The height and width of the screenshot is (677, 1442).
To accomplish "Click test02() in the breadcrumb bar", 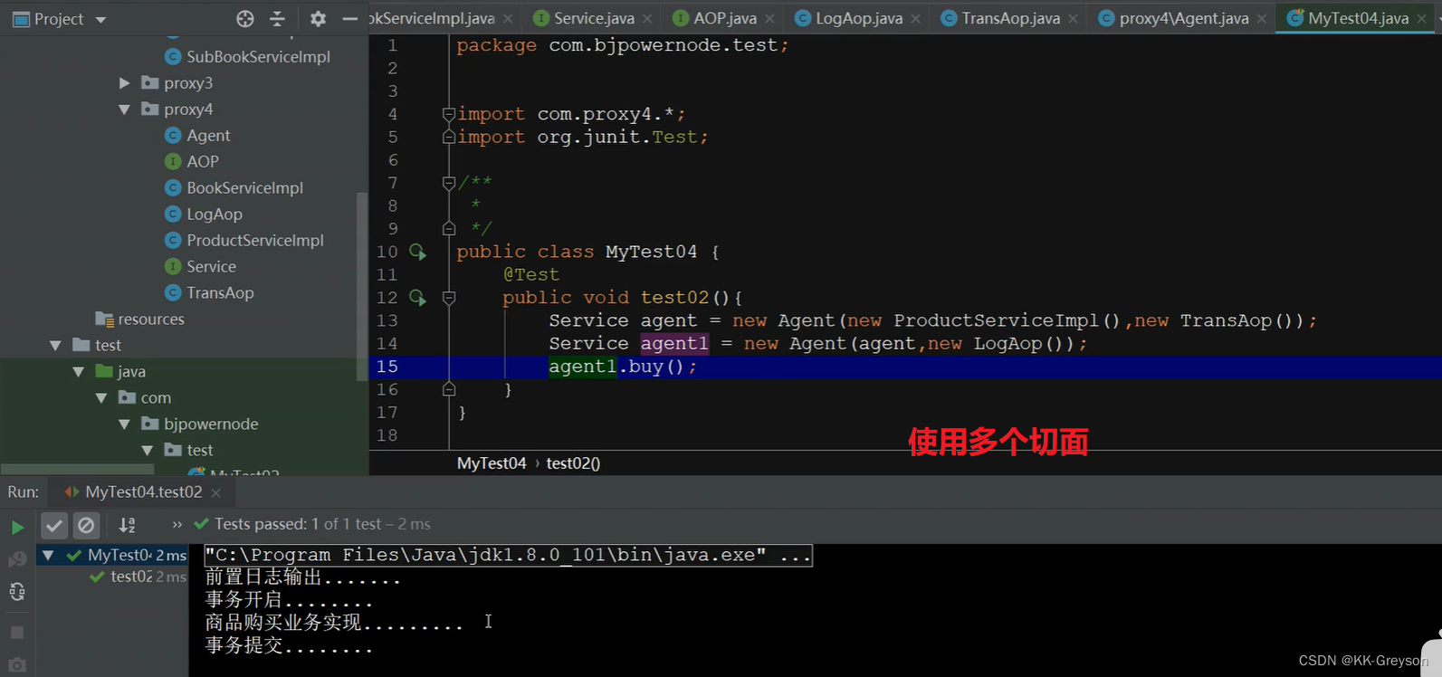I will pos(573,463).
